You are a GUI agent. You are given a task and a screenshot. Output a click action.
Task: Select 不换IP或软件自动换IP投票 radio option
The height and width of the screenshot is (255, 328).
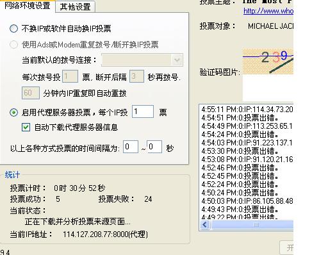click(x=14, y=28)
